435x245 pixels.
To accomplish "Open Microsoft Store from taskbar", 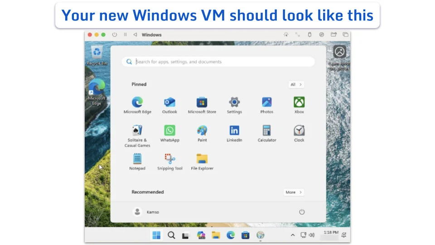I will click(x=245, y=235).
